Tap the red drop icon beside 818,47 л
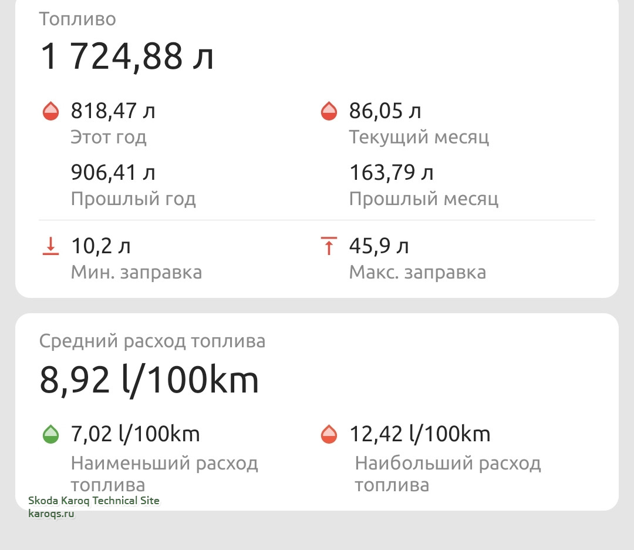The height and width of the screenshot is (550, 634). (51, 110)
